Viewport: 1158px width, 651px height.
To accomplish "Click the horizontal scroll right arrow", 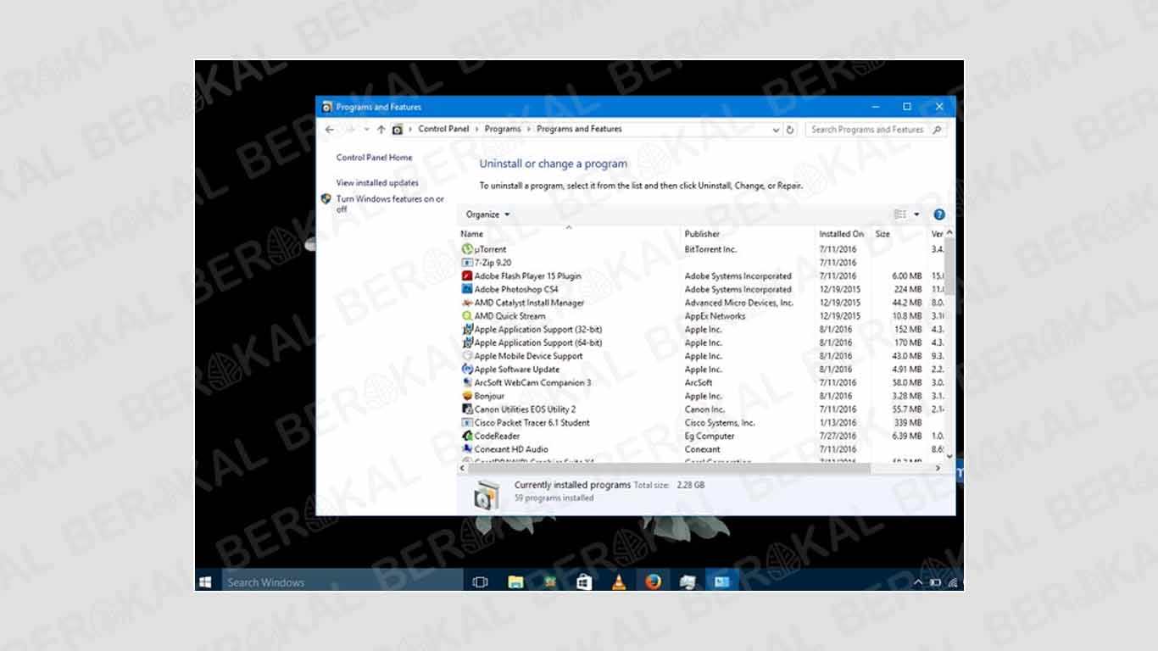I will click(938, 468).
